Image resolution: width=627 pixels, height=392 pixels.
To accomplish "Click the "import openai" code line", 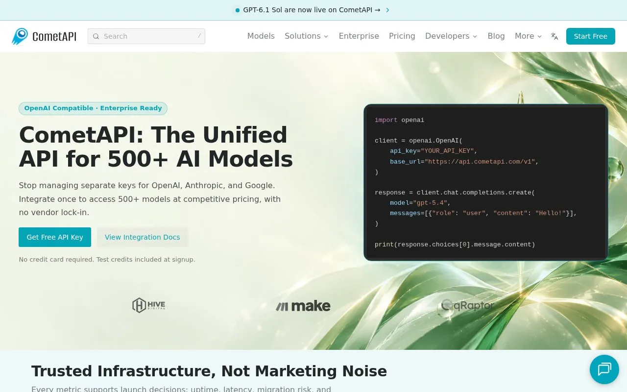I will [x=400, y=120].
